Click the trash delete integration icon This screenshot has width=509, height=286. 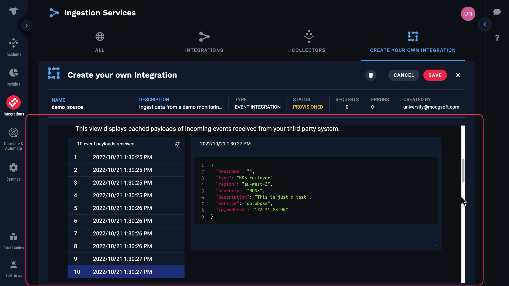[371, 75]
